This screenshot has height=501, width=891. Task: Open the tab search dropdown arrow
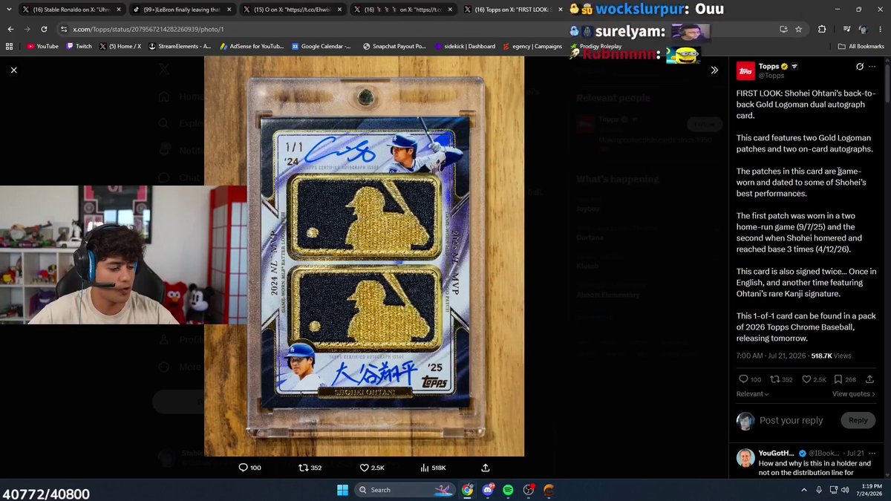[8, 10]
